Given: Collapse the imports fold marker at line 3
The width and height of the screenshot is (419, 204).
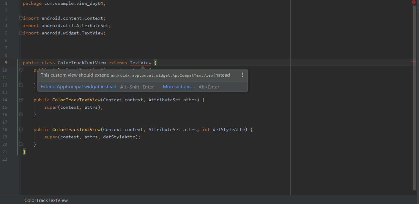Looking at the screenshot, I should [21, 18].
